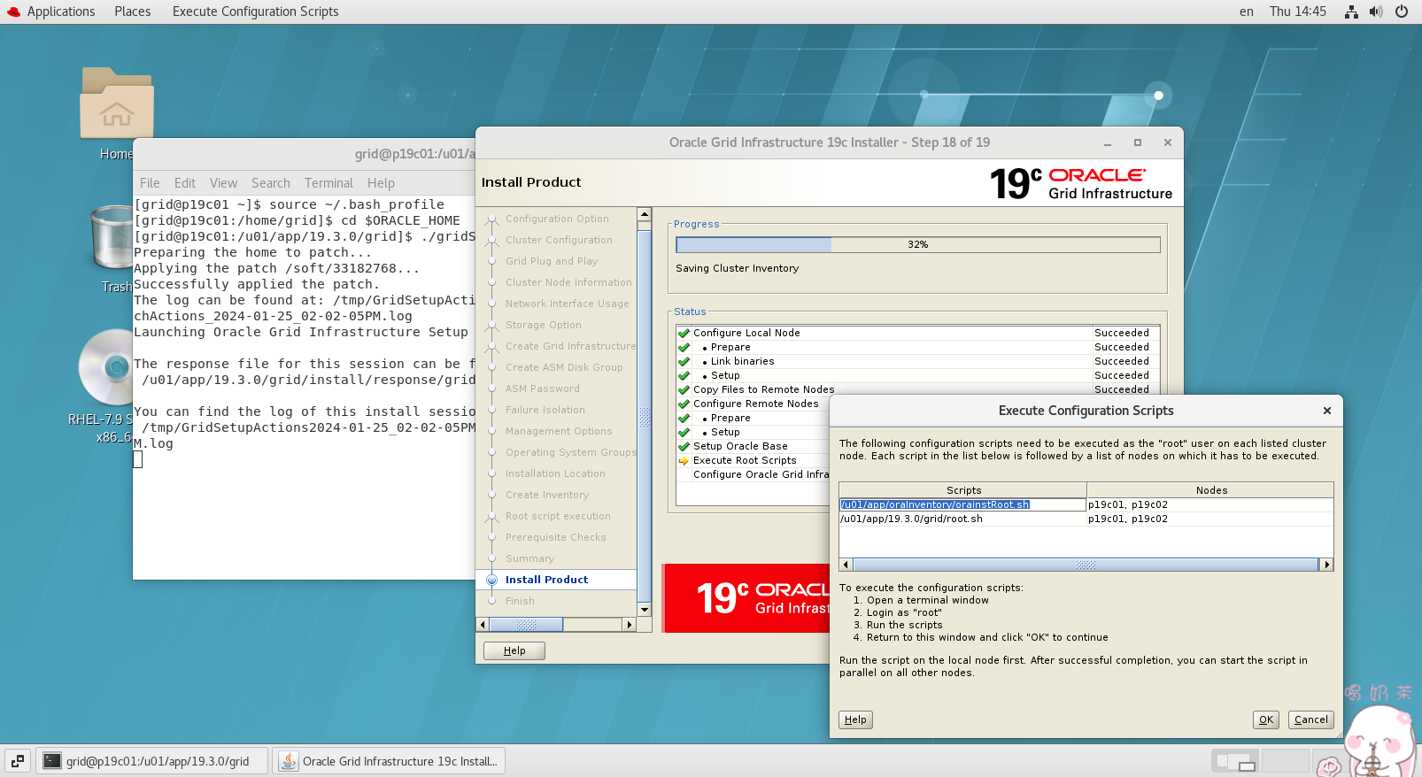Open the terminal Edit menu

point(185,183)
